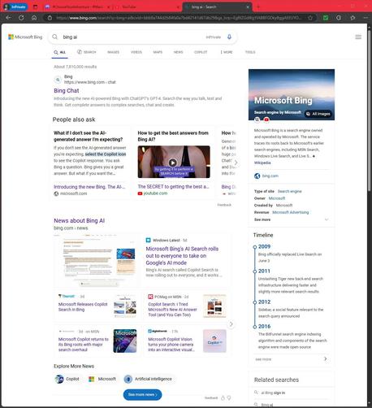Select the Videos tab
This screenshot has height=408, width=372.
(x=136, y=52)
